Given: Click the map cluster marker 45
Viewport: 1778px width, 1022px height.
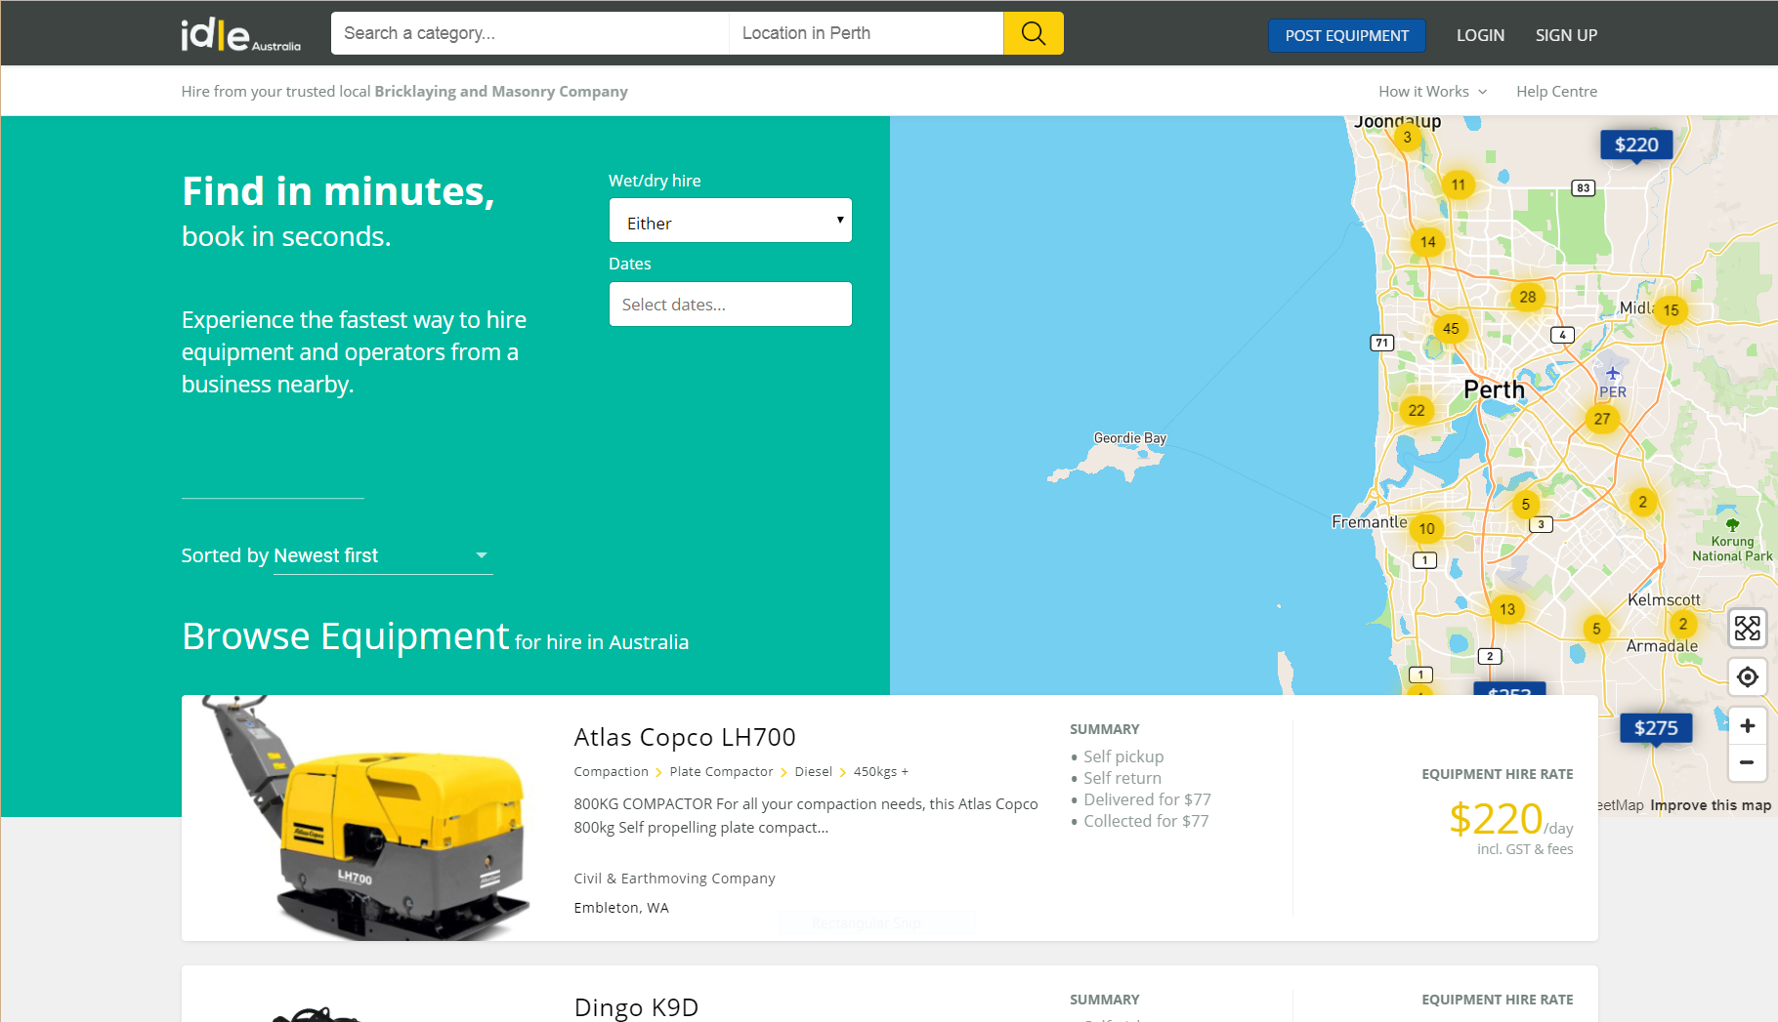Looking at the screenshot, I should pos(1451,329).
